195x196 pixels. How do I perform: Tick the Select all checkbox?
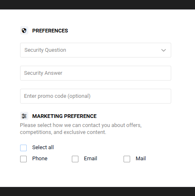pos(23,148)
